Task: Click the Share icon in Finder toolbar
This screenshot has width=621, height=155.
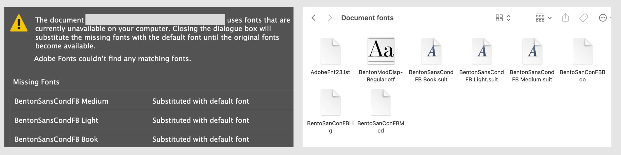Action: point(566,18)
